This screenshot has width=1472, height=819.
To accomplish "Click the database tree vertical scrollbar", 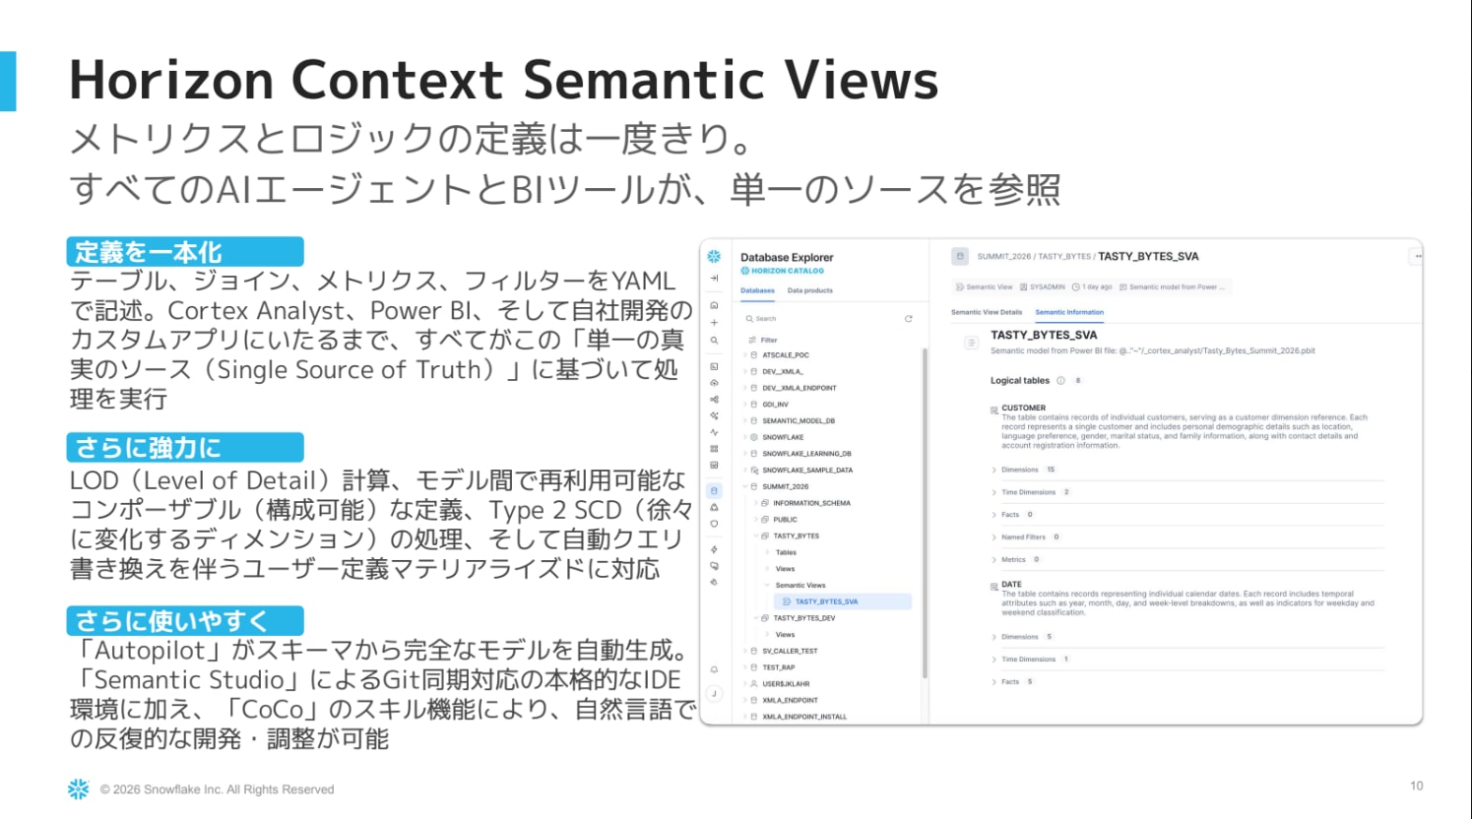I will pos(925,512).
